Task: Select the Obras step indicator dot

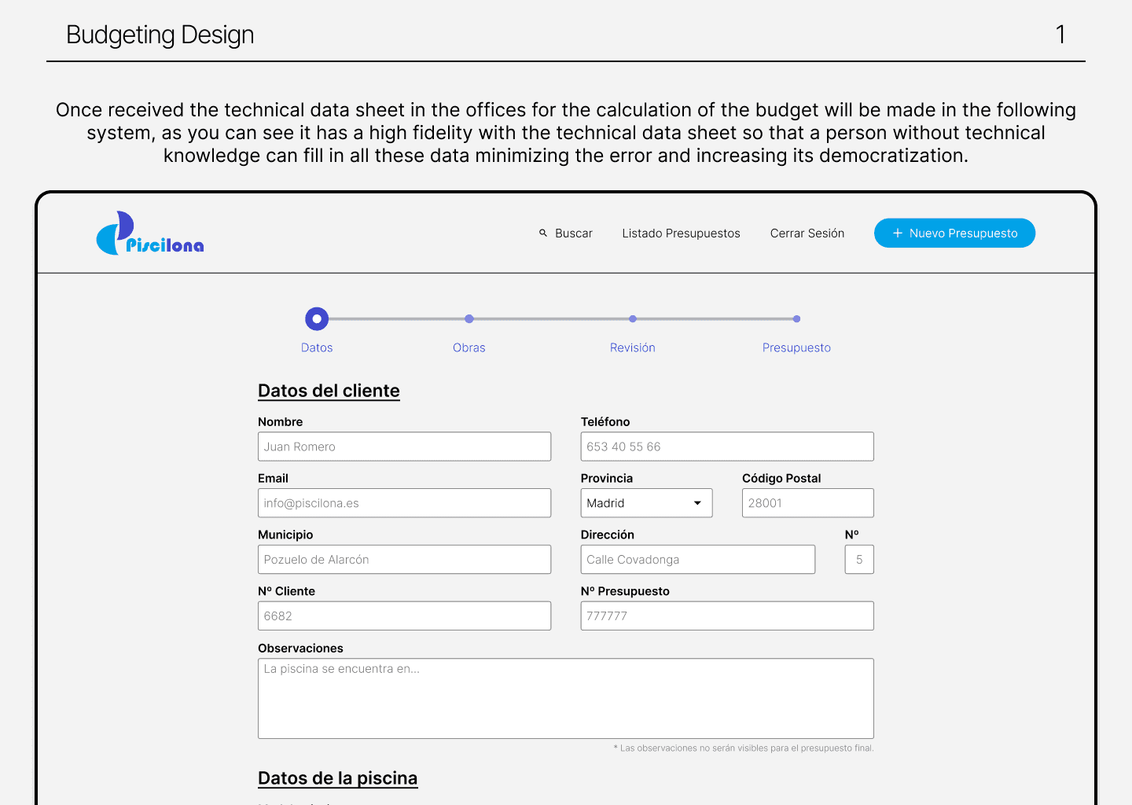Action: point(469,319)
